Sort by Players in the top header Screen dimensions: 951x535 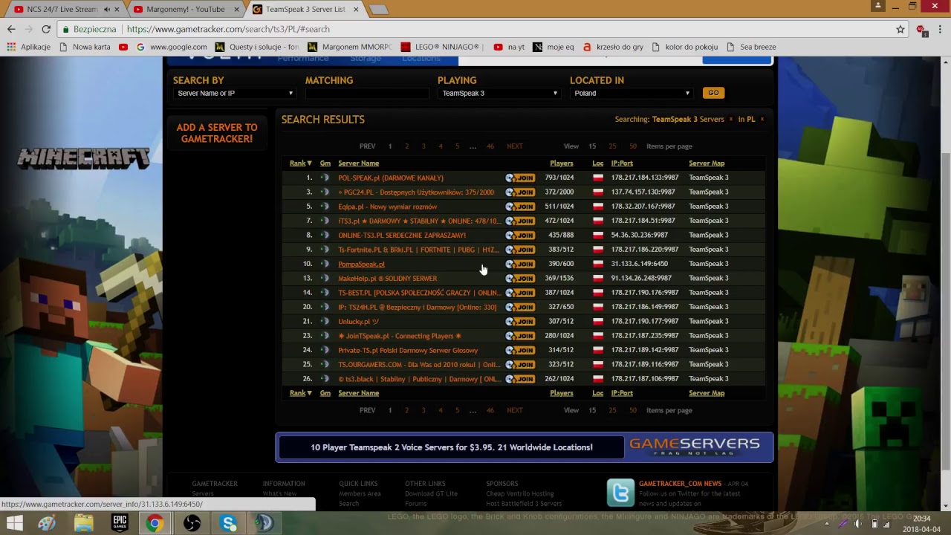[562, 163]
